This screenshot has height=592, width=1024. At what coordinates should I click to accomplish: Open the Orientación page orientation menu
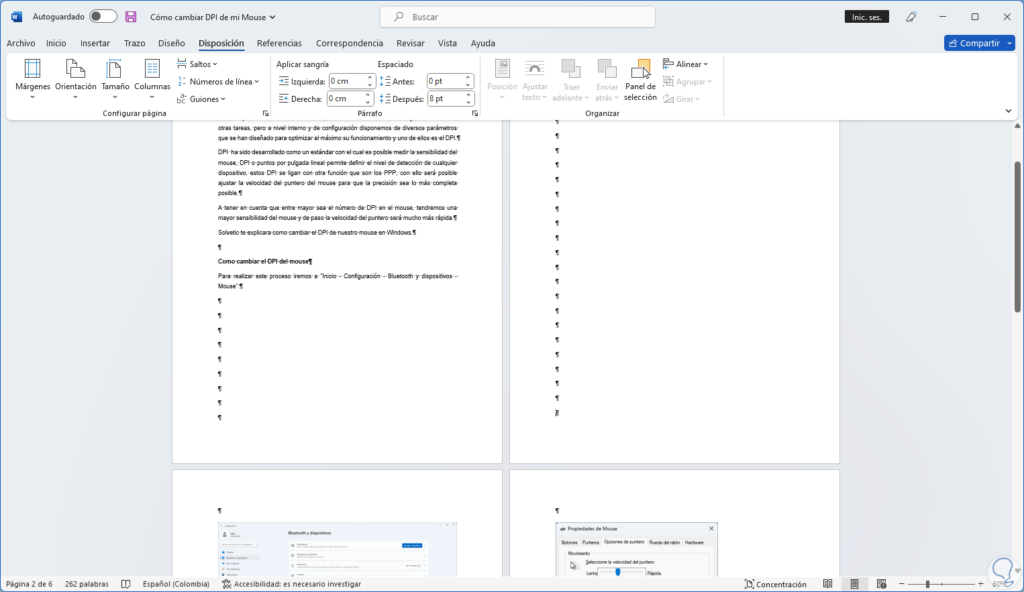(x=76, y=80)
